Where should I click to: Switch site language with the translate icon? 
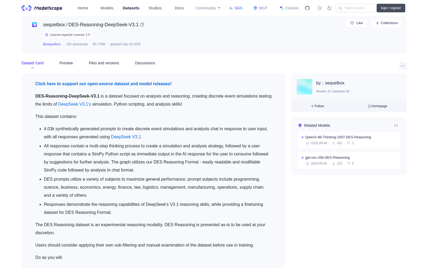[x=330, y=8]
